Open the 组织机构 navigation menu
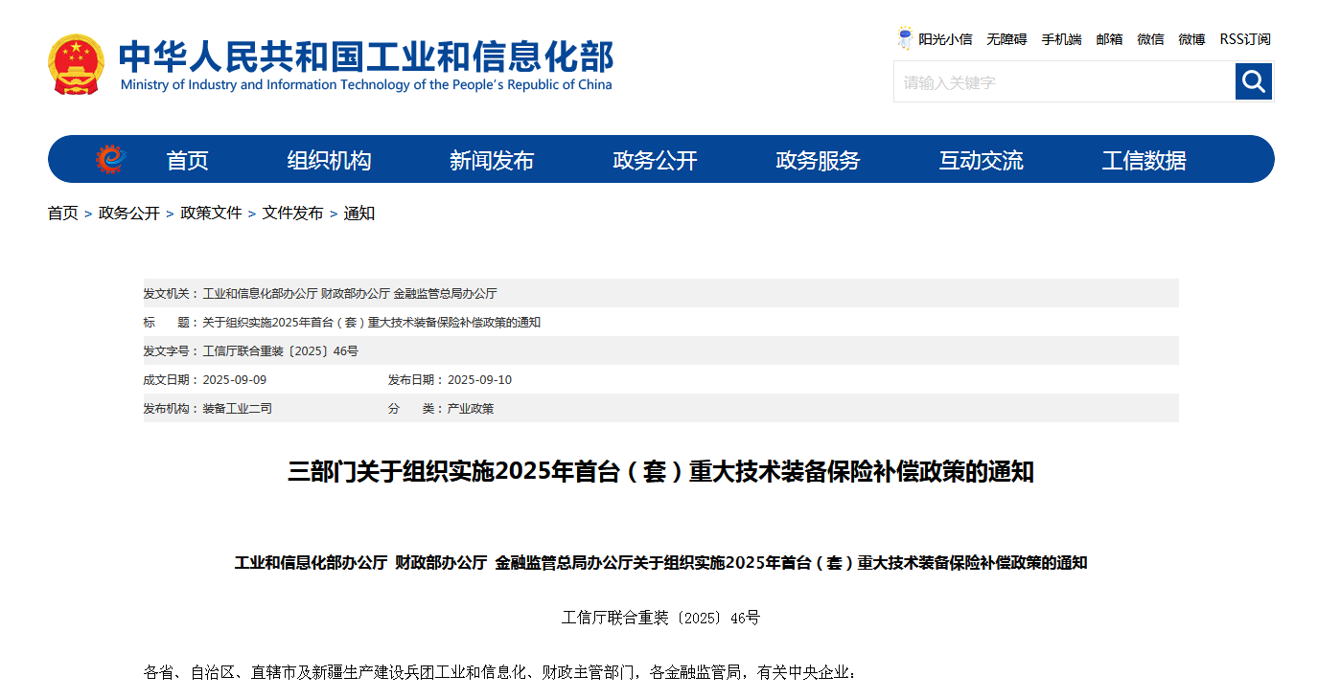This screenshot has height=699, width=1318. (x=329, y=161)
